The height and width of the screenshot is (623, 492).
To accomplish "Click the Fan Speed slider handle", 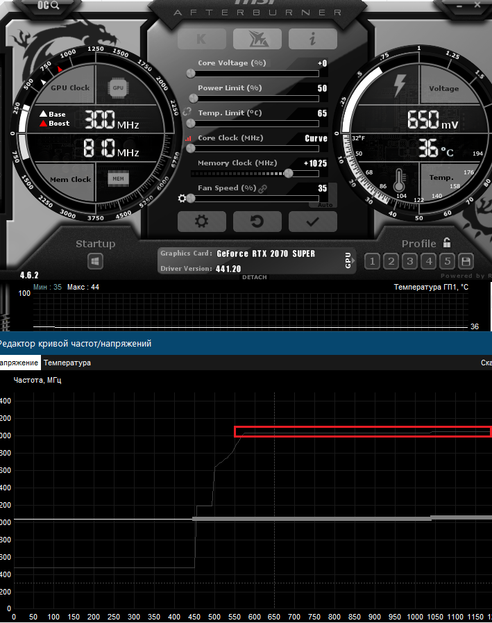I will pos(191,198).
